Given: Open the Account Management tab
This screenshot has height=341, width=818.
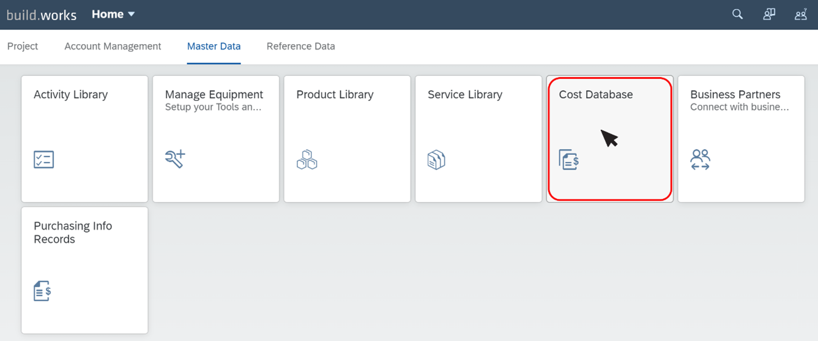Looking at the screenshot, I should 113,47.
